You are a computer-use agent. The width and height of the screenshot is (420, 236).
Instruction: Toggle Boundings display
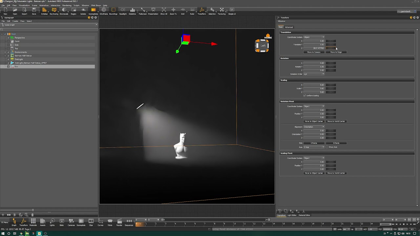tap(113, 11)
